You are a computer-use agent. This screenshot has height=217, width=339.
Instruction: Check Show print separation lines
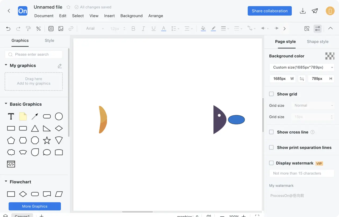271,147
